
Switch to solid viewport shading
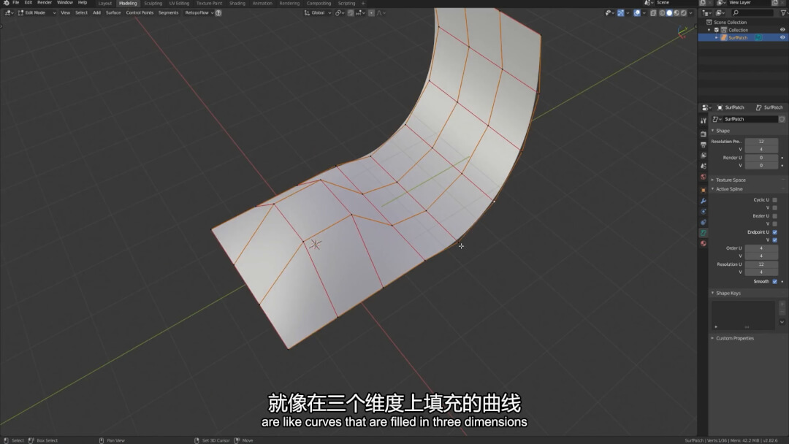(669, 13)
